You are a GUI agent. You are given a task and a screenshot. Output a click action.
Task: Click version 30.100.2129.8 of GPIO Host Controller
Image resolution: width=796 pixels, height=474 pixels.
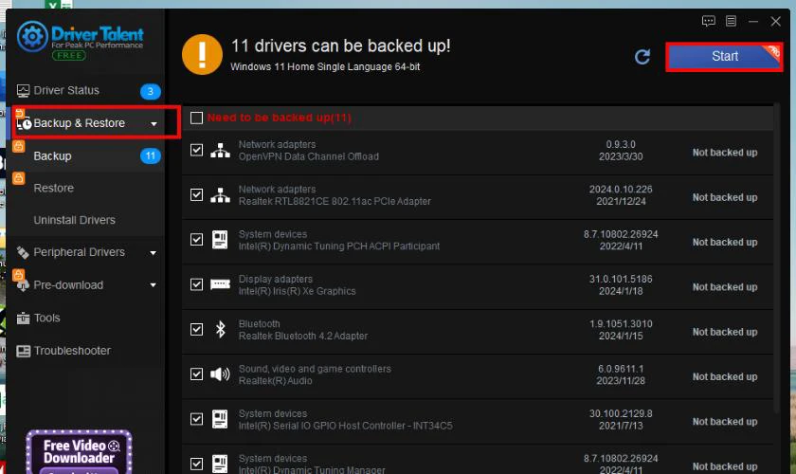[x=621, y=413]
